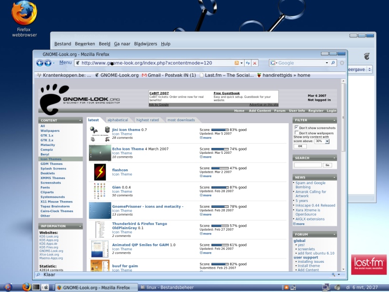Click the Last.fm red logo on desktop
Screen dimensions: 389x292
coord(369,265)
